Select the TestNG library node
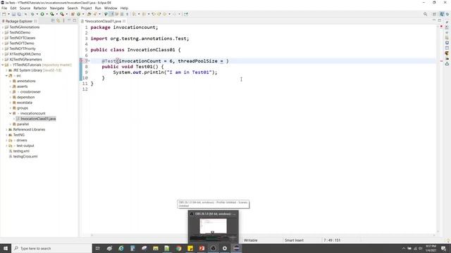Screen dimensions: 451x253 19,135
